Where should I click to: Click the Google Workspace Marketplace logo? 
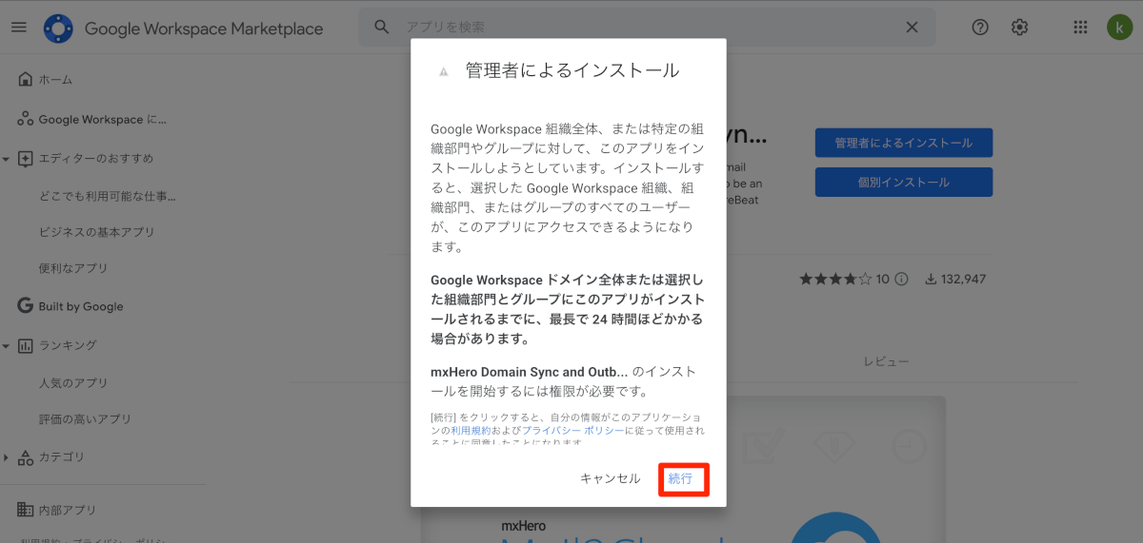[58, 28]
